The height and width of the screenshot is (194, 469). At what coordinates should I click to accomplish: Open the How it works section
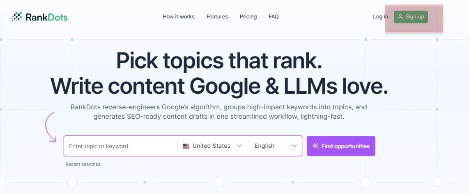click(178, 17)
